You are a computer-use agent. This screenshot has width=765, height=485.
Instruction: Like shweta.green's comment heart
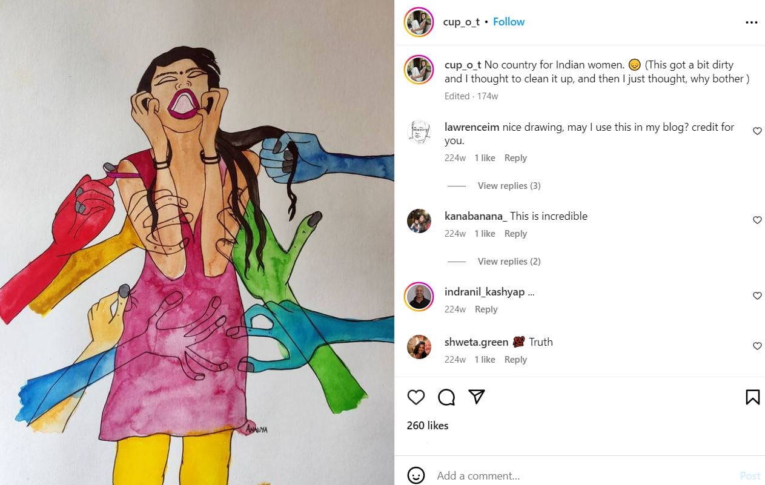pos(757,346)
